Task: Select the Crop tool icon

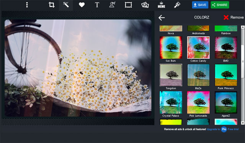Action: point(52,5)
